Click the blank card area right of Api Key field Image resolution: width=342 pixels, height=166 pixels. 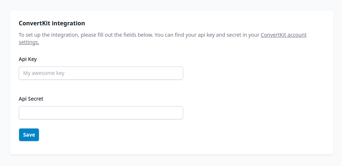[x=257, y=73]
